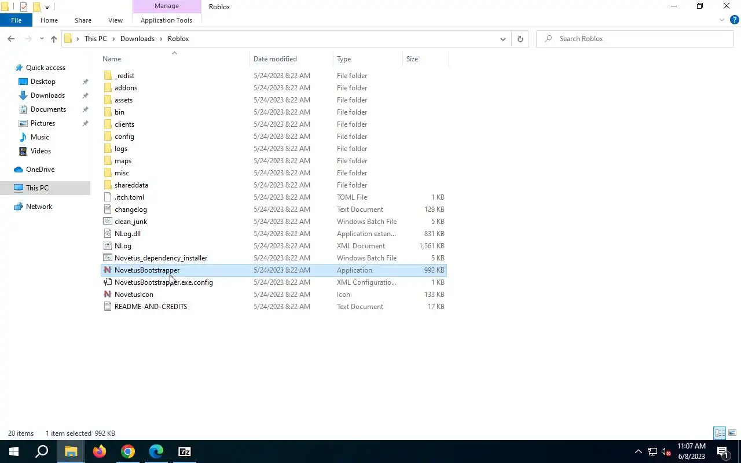The height and width of the screenshot is (463, 741).
Task: Open the Application Tools tab
Action: [x=166, y=20]
